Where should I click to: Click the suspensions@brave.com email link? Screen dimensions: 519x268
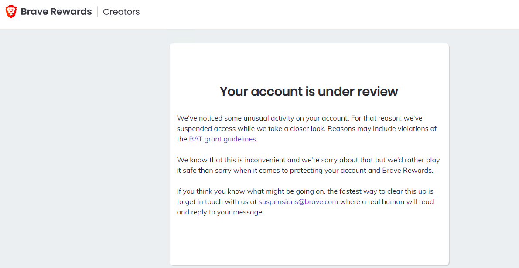(298, 202)
